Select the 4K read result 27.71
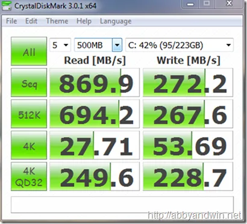247x224 pixels. point(95,145)
